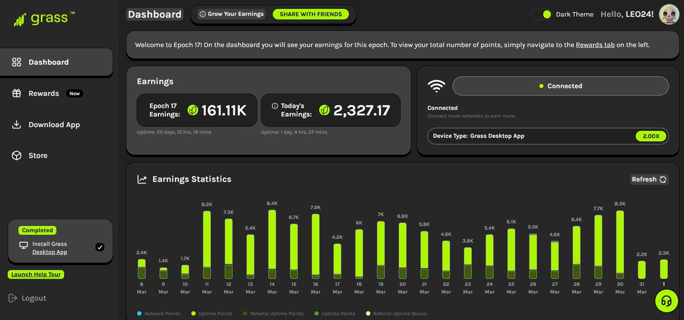Click the 161.11K epoch earnings value
This screenshot has width=684, height=320.
(224, 110)
